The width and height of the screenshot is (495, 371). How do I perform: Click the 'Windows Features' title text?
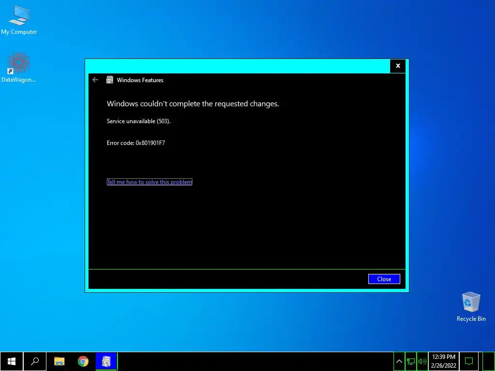coord(140,80)
